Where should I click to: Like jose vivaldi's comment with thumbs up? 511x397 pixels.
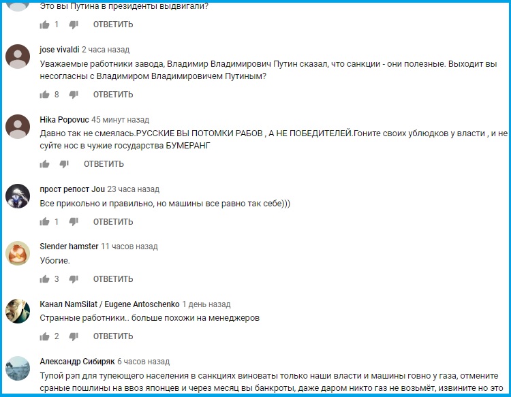pos(45,95)
